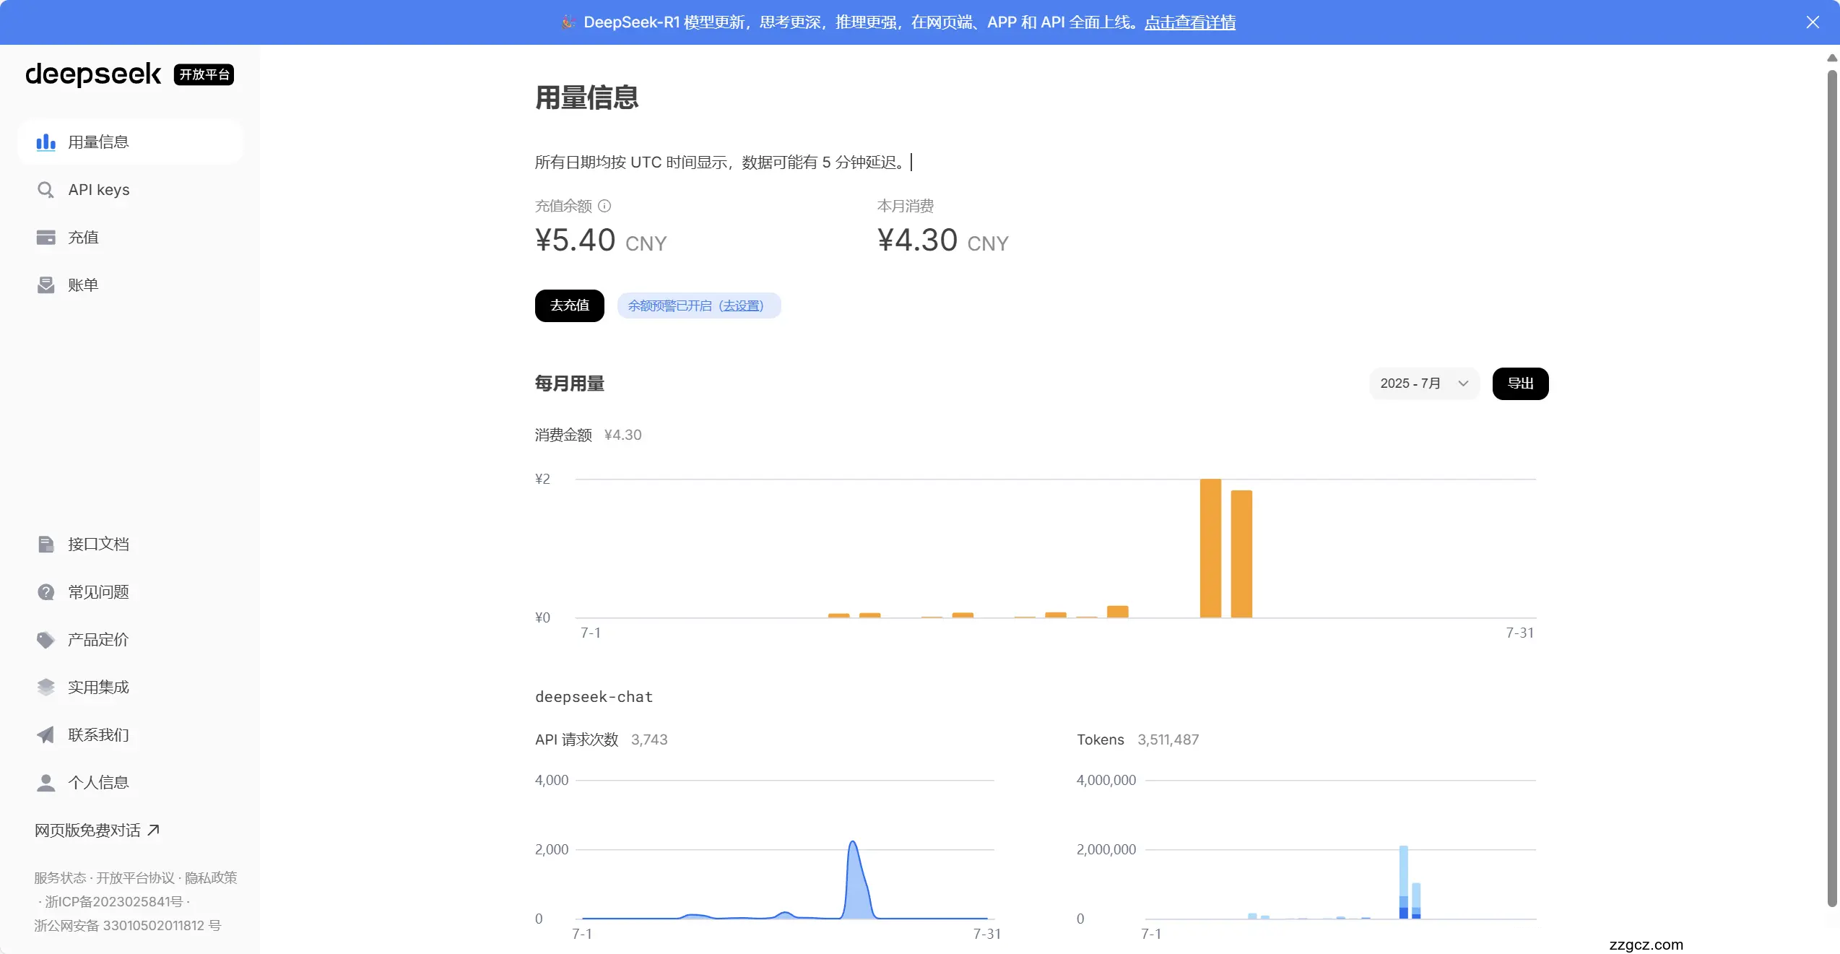
Task: Select the 用量信息 sidebar icon
Action: tap(45, 142)
